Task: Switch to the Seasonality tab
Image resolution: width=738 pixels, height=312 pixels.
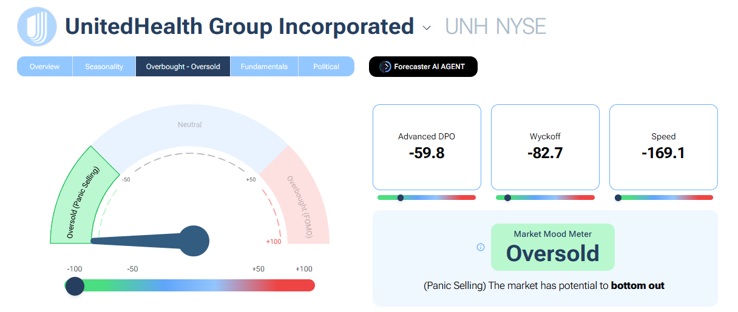Action: (104, 67)
